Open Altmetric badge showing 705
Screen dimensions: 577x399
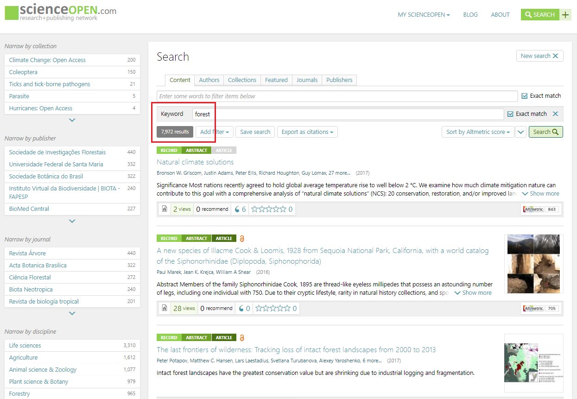(x=541, y=308)
